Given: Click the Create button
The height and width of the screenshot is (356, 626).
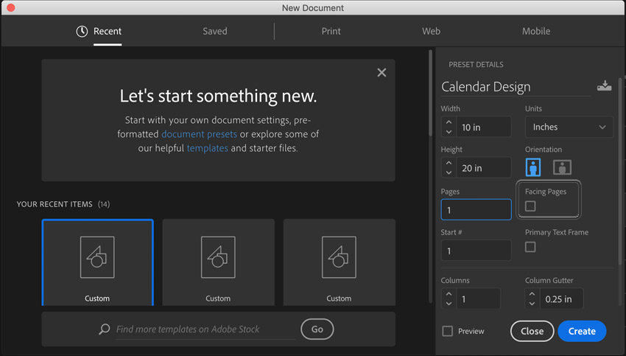Looking at the screenshot, I should pyautogui.click(x=582, y=331).
